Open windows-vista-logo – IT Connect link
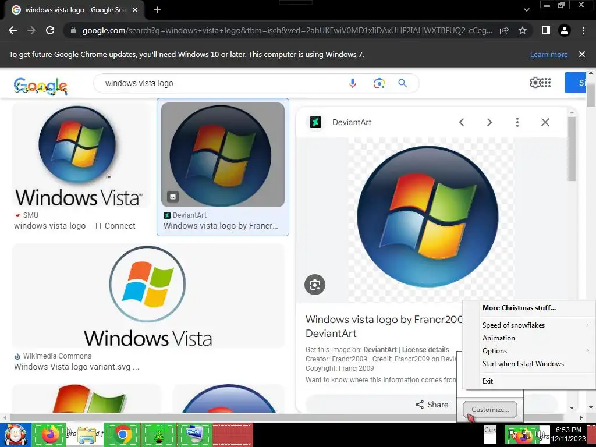The height and width of the screenshot is (447, 596). [74, 226]
